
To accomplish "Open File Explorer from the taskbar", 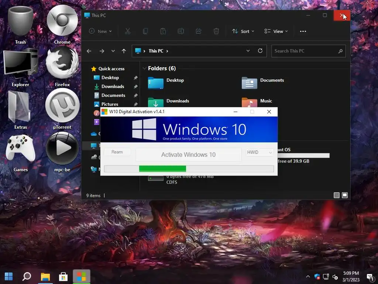I will [45, 277].
